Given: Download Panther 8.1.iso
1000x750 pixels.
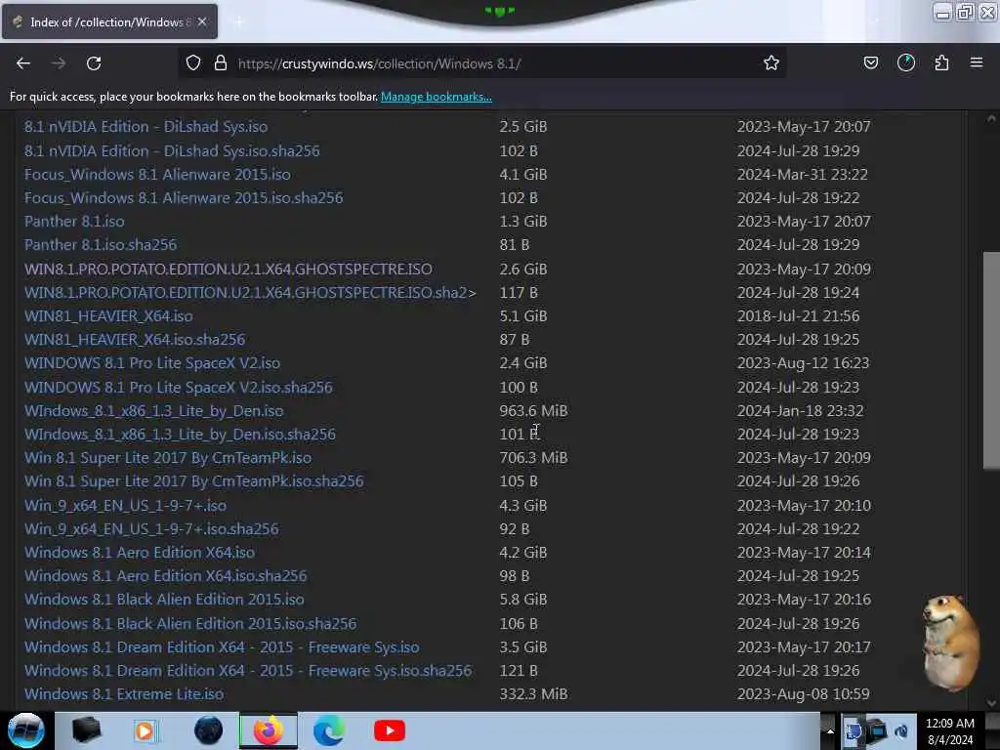Looking at the screenshot, I should [x=74, y=222].
